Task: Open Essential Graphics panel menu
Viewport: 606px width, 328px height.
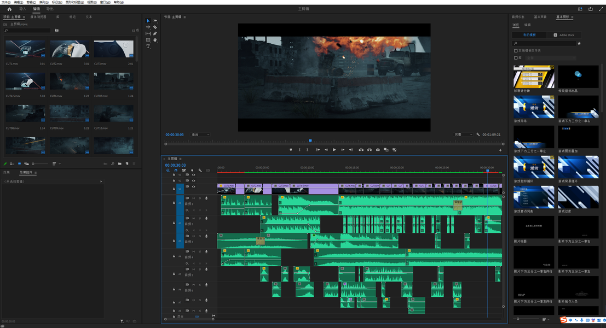Action: tap(573, 17)
